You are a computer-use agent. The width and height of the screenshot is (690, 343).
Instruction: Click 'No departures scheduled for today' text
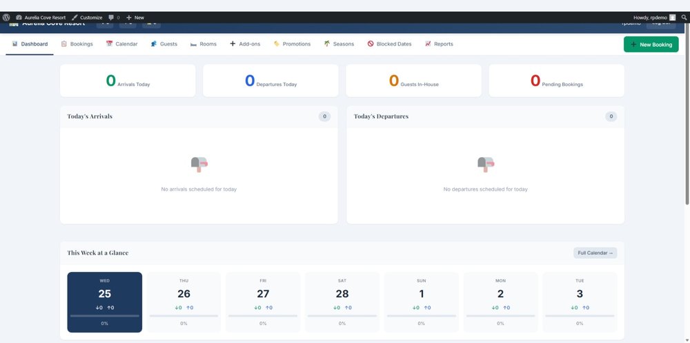click(485, 189)
